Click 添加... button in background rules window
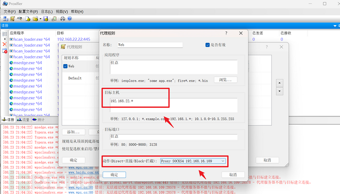This screenshot has width=340, height=194. pyautogui.click(x=73, y=132)
